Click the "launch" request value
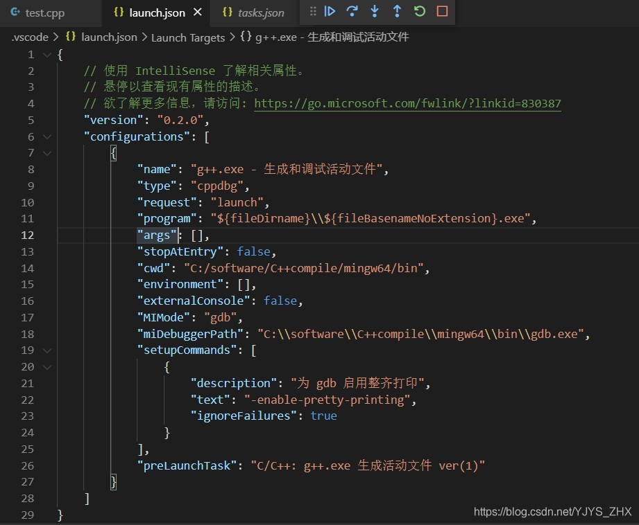This screenshot has width=639, height=525. click(237, 202)
